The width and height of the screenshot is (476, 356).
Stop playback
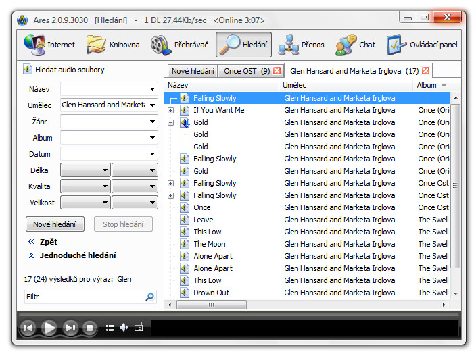[89, 328]
